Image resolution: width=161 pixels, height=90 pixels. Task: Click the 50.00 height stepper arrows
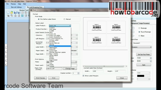[151, 61]
